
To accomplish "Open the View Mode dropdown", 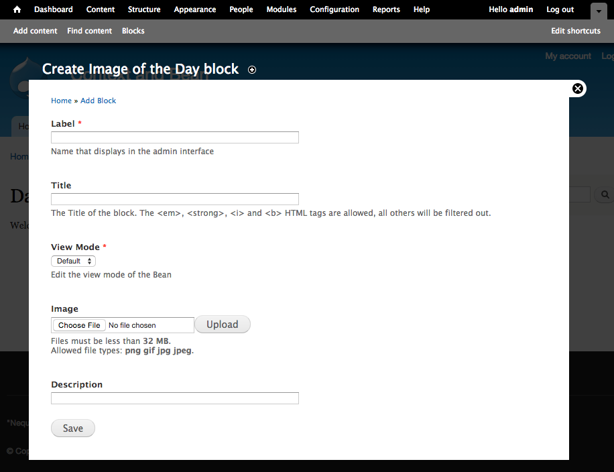I will (72, 261).
